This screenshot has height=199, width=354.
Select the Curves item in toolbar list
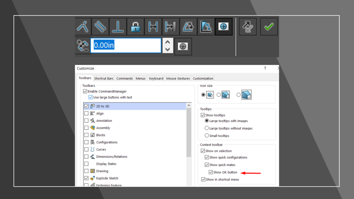click(101, 150)
